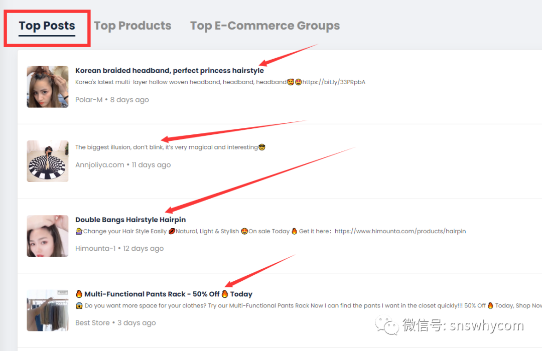The image size is (542, 351).
Task: View the Double Bangs hairpin post thumbnail
Action: coord(48,236)
